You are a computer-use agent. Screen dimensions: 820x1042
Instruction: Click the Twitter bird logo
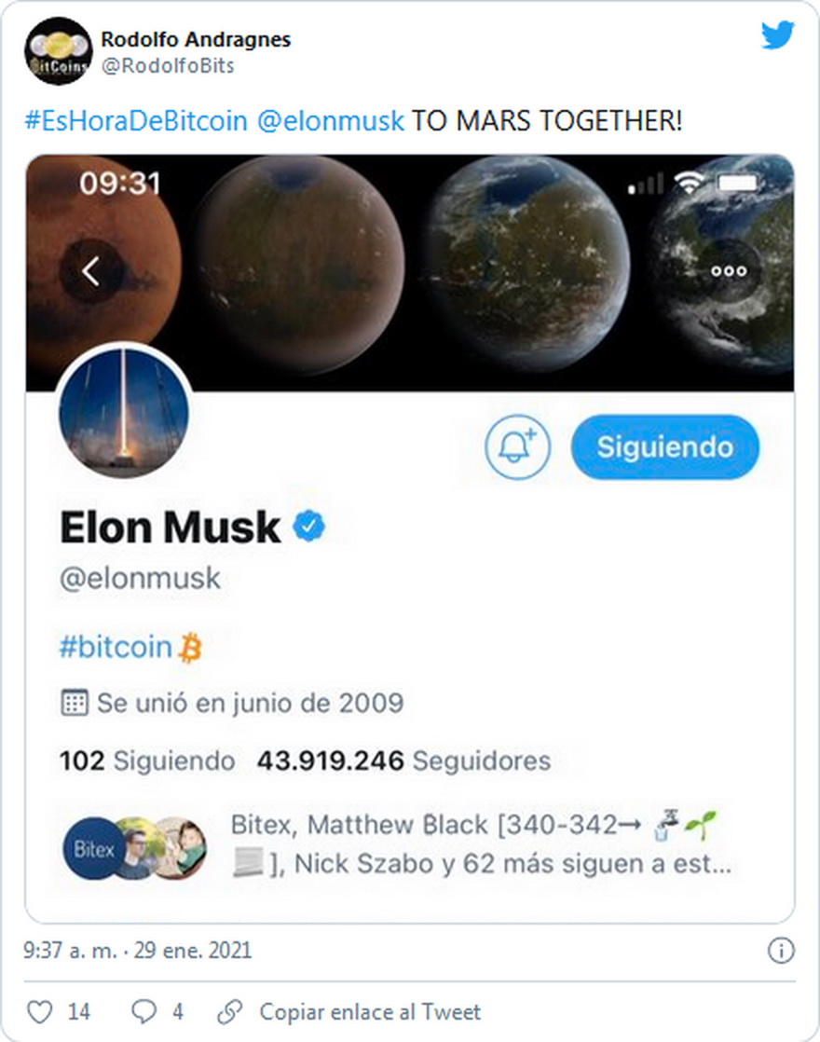pos(777,35)
